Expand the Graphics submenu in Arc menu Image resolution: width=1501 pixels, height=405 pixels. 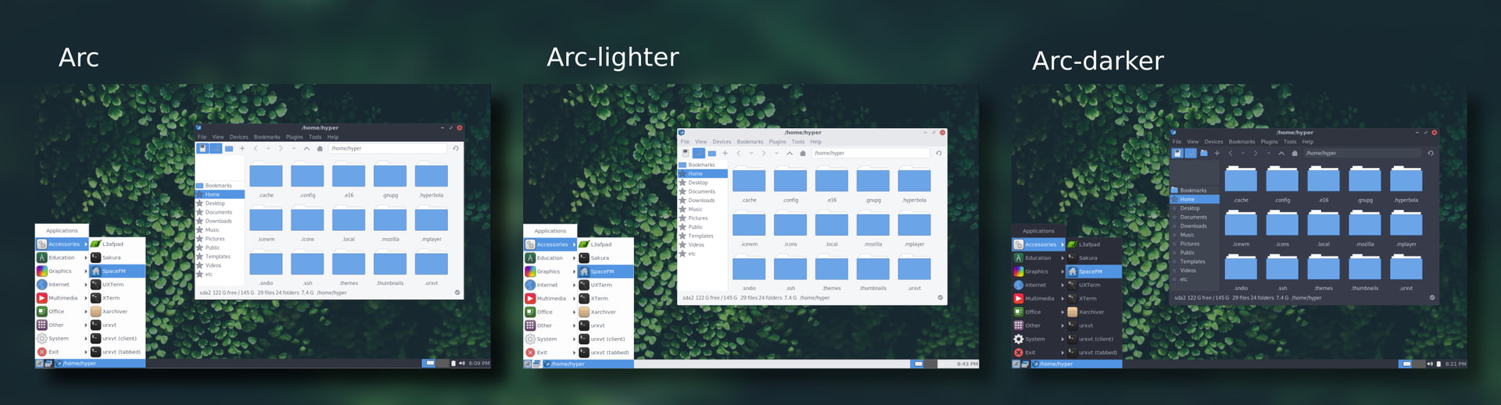coord(62,272)
